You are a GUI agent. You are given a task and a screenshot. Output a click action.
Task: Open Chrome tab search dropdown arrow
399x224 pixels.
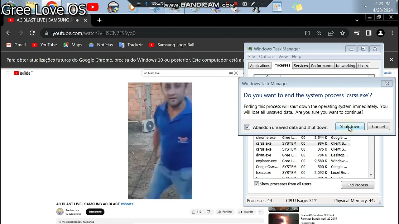(x=357, y=20)
